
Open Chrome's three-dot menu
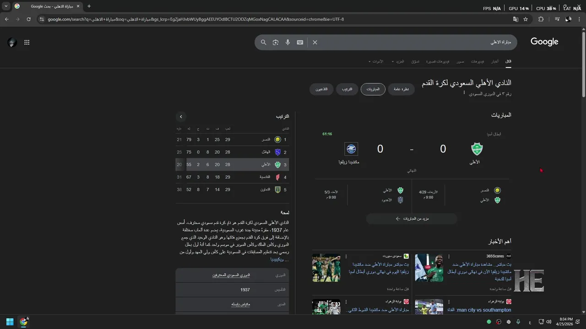579,19
